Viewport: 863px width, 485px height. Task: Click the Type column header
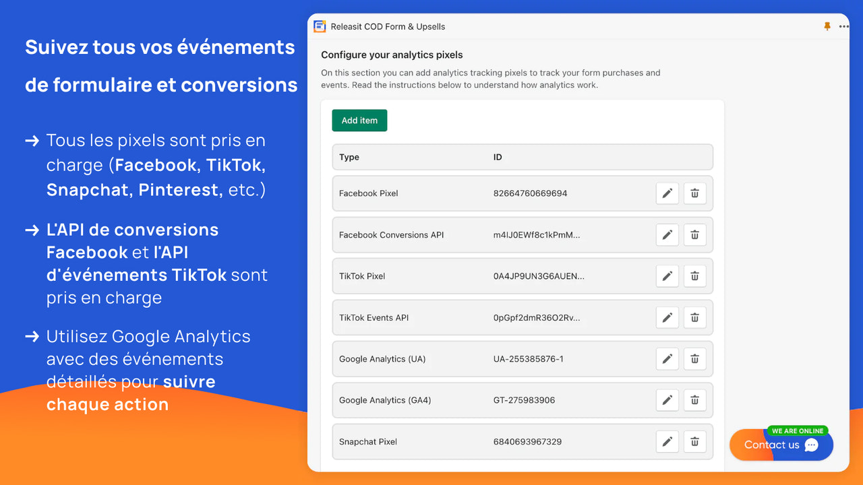pos(349,157)
